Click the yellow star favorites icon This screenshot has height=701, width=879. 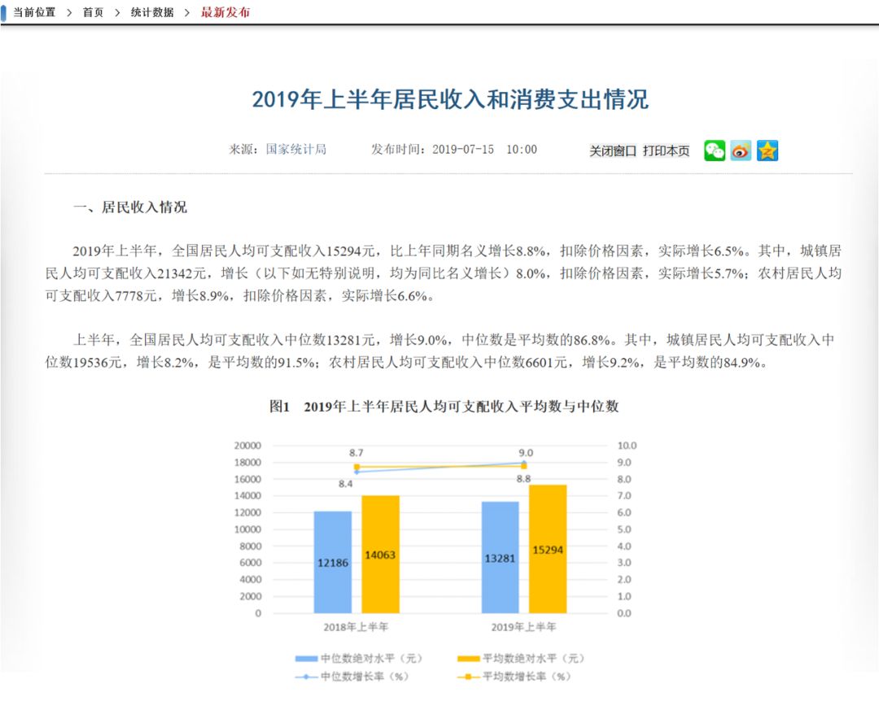[767, 150]
